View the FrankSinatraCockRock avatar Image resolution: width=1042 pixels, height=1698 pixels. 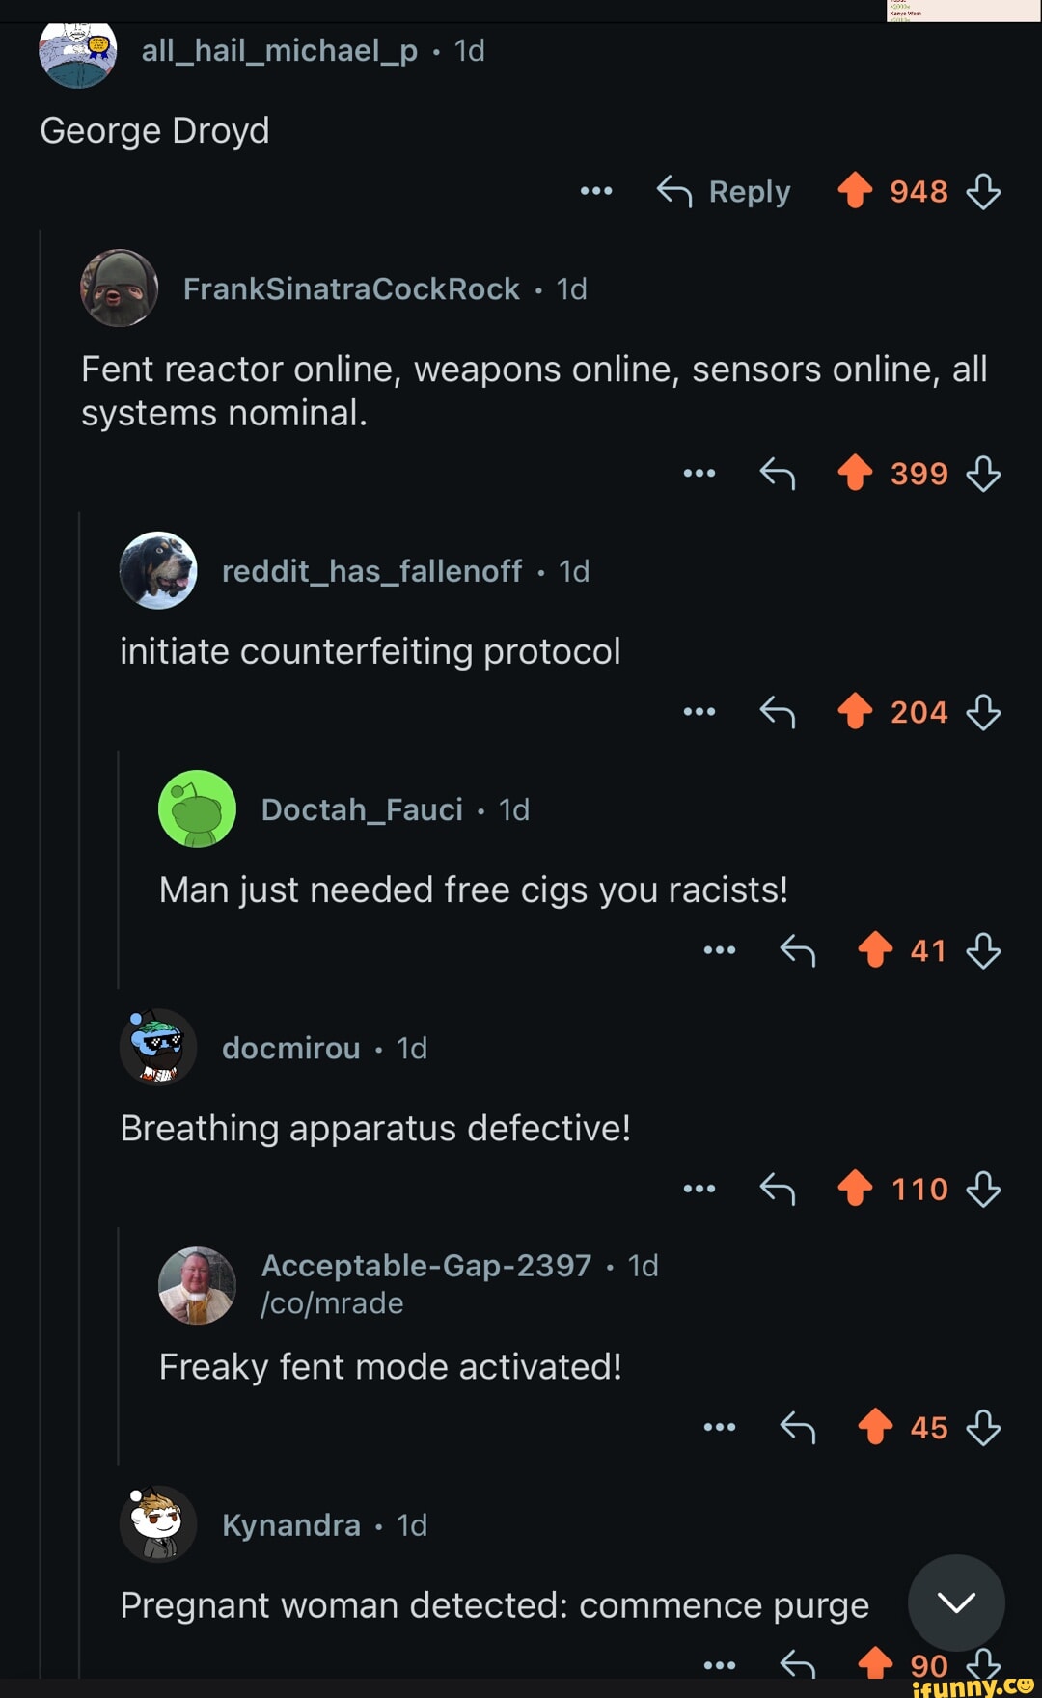point(120,288)
